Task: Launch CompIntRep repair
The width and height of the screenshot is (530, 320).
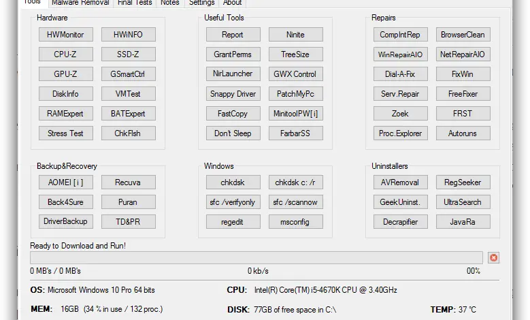Action: (400, 35)
